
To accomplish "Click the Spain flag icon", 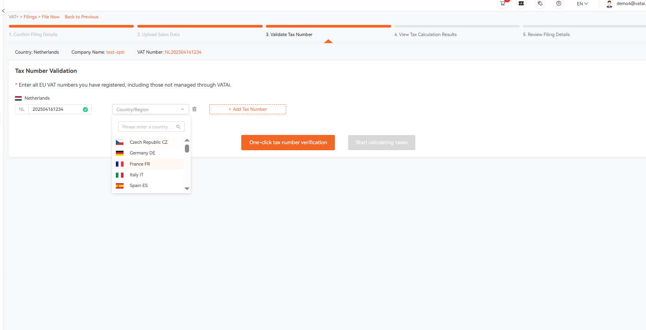I will [120, 186].
